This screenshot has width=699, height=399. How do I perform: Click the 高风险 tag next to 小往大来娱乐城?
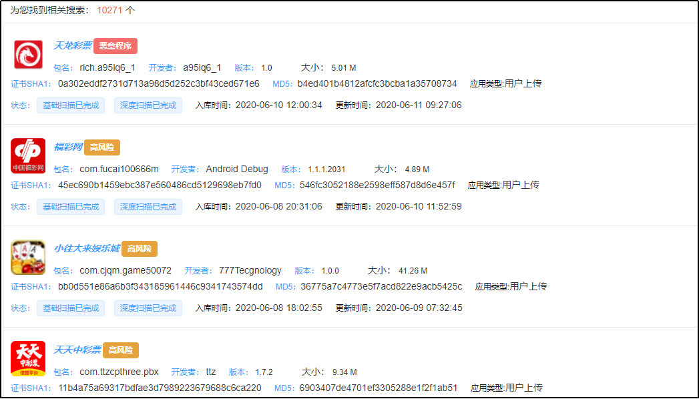pyautogui.click(x=140, y=249)
